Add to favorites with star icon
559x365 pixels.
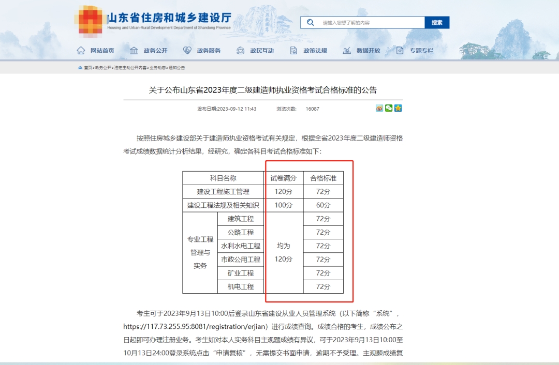click(398, 108)
